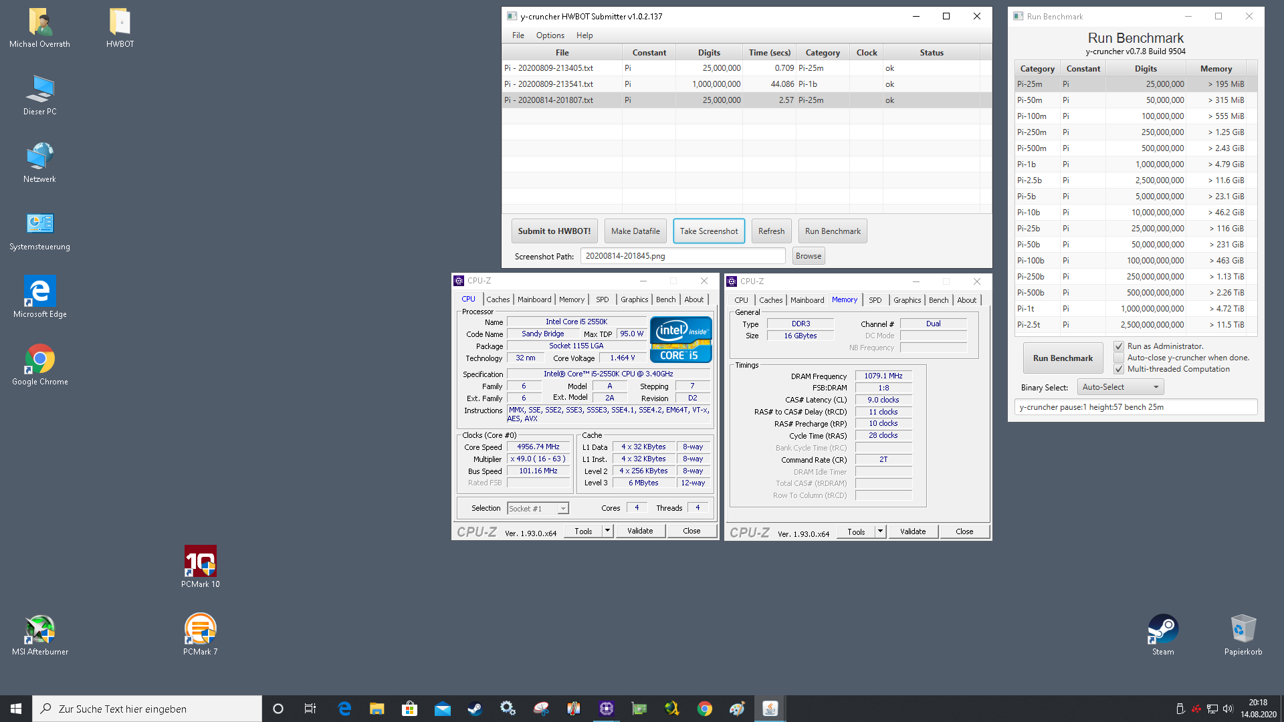1284x722 pixels.
Task: Open Microsoft Store from the taskbar
Action: click(409, 709)
